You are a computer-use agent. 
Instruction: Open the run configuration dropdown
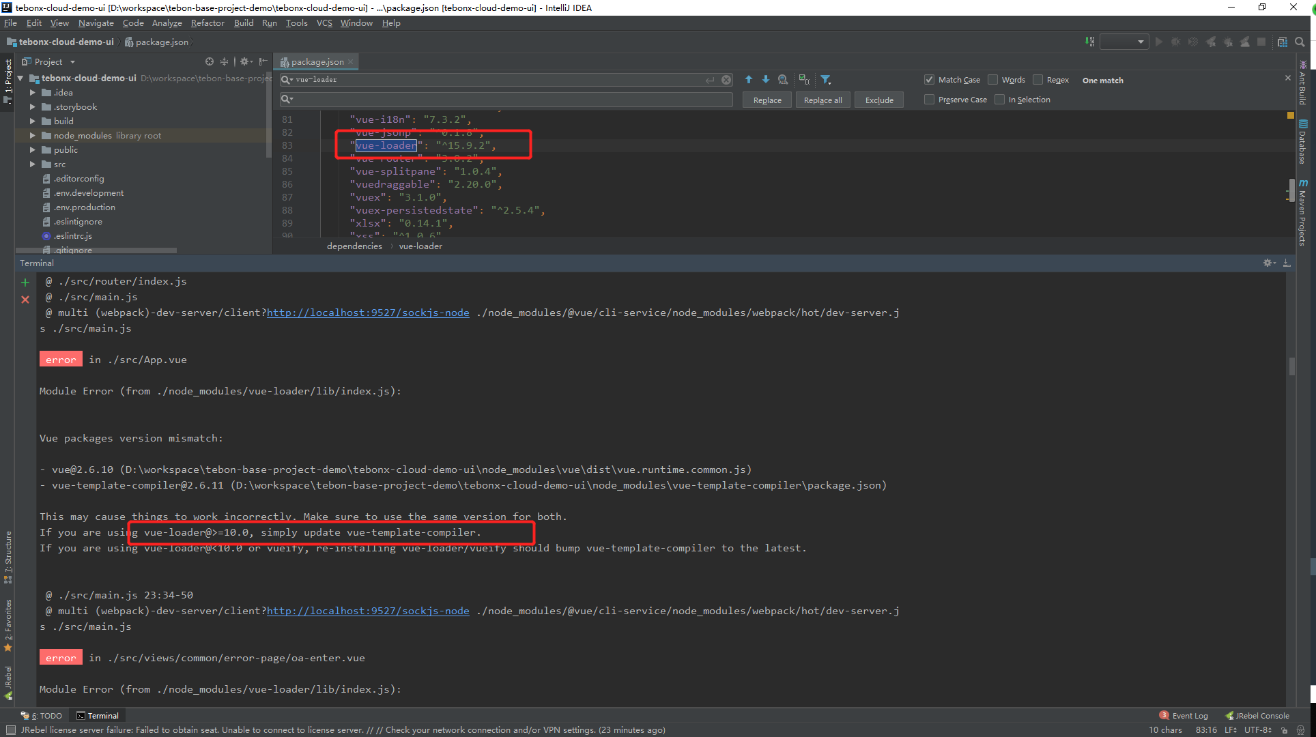pos(1124,42)
